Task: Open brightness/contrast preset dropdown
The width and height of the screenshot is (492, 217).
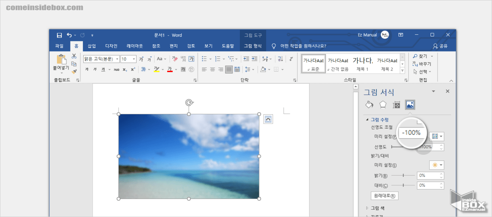Action: pyautogui.click(x=437, y=165)
